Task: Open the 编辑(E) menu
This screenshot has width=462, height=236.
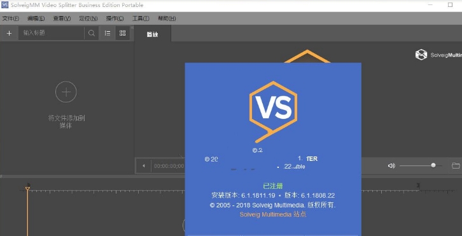Action: pyautogui.click(x=36, y=18)
